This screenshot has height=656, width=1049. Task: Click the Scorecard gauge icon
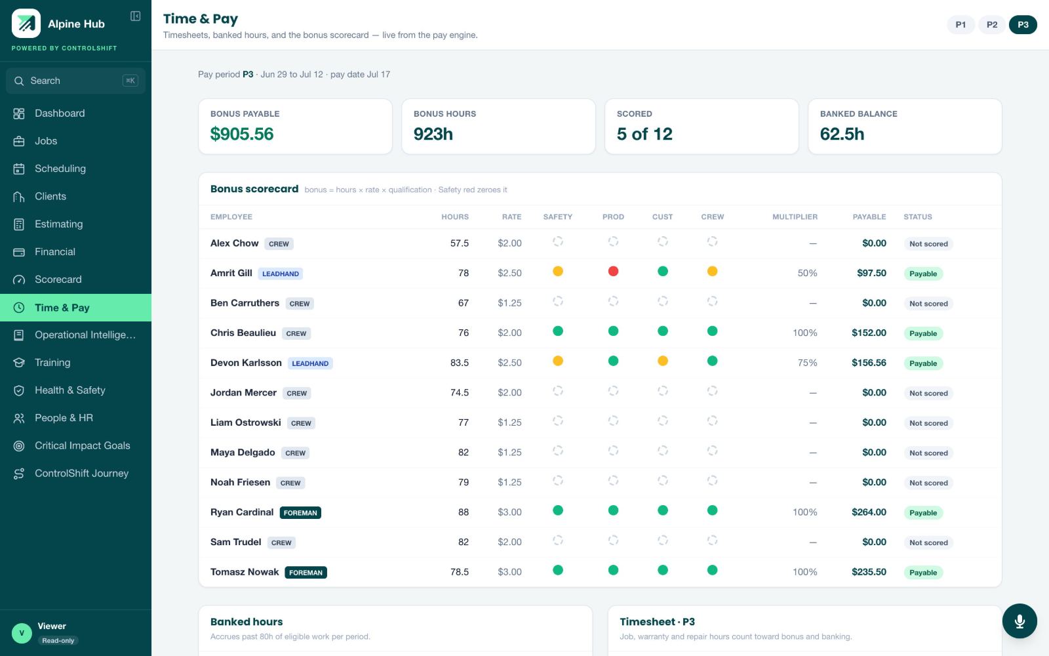[19, 279]
